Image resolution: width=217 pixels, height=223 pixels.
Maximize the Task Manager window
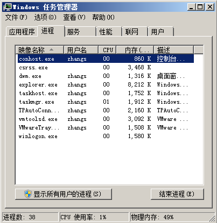click(200, 7)
